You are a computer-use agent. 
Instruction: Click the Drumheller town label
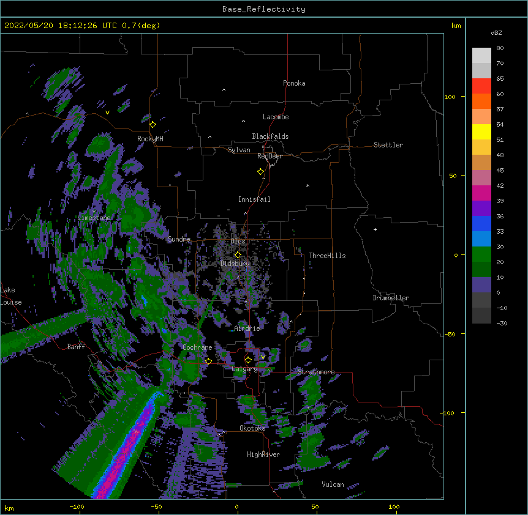[391, 298]
